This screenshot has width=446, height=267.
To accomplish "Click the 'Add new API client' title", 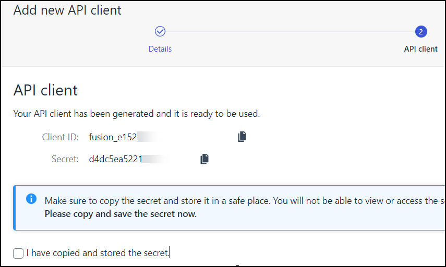I will (67, 10).
